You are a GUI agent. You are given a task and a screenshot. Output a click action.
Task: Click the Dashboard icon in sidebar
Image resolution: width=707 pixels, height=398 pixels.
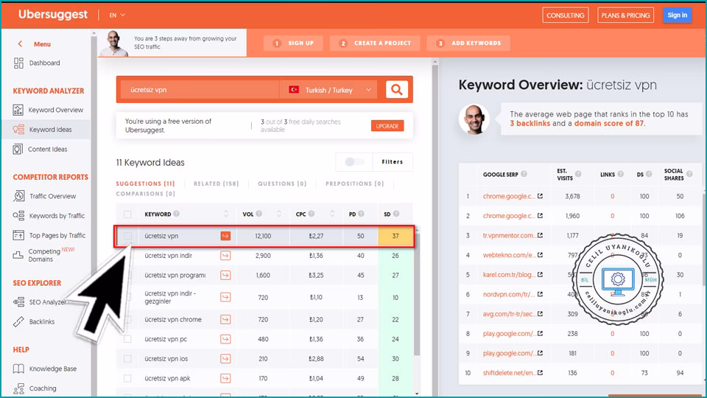point(18,63)
